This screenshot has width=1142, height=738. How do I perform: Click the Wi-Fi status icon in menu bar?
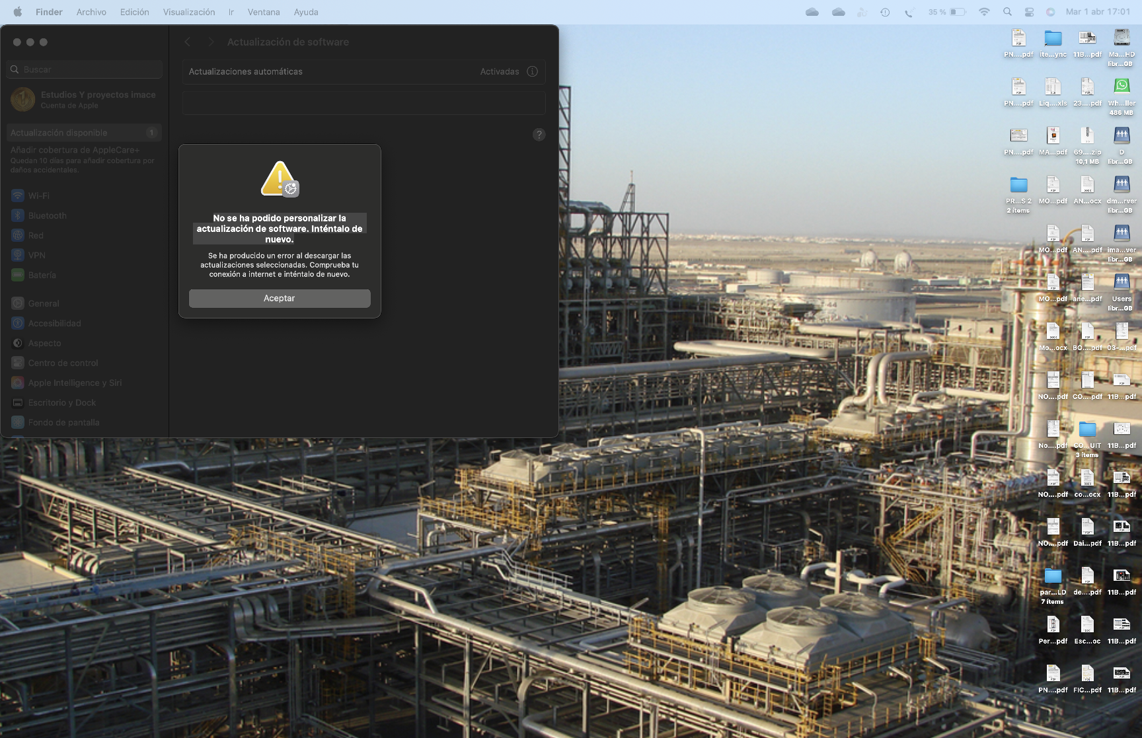point(984,12)
